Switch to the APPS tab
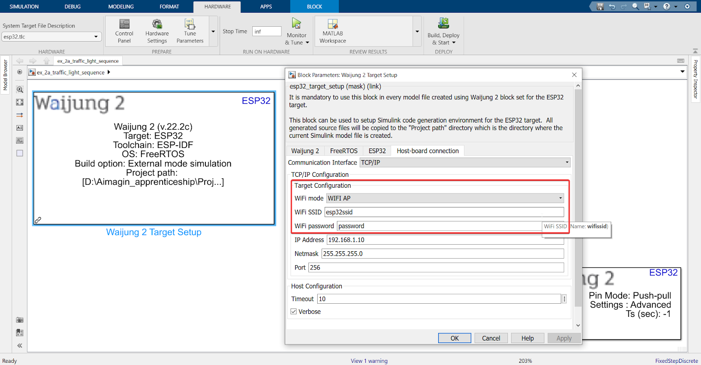 tap(266, 7)
